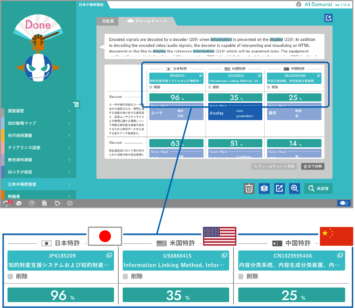Toggle the sidebar collapse list icon
The height and width of the screenshot is (308, 355).
pyautogui.click(x=76, y=104)
